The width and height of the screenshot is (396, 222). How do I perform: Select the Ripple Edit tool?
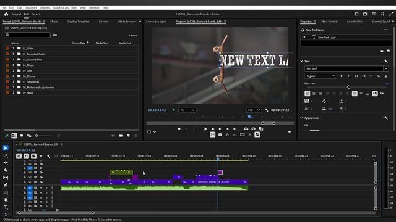[x=6, y=163]
